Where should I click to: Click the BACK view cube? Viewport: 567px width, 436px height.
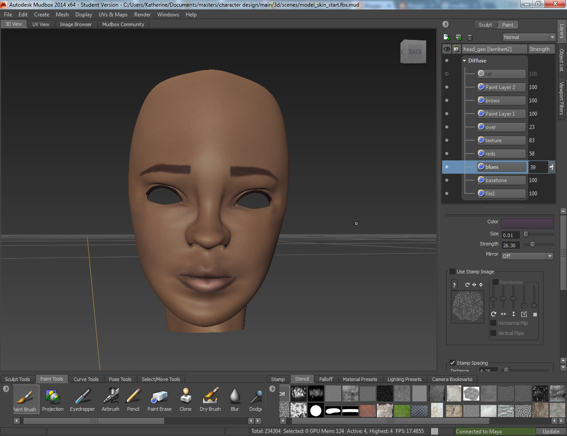point(414,51)
